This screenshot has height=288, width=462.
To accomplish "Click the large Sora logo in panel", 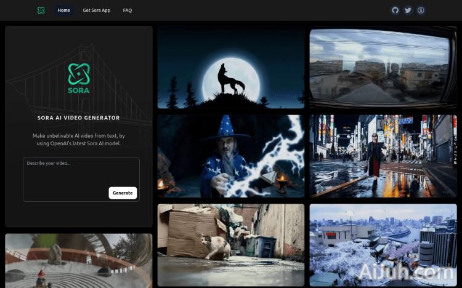I will coord(79,78).
